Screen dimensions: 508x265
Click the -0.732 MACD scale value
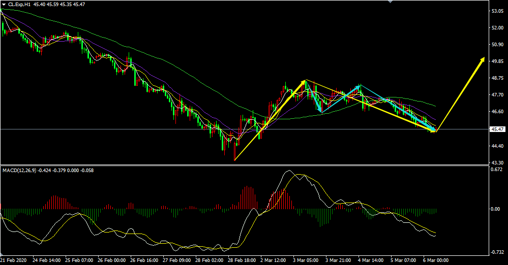pyautogui.click(x=497, y=252)
